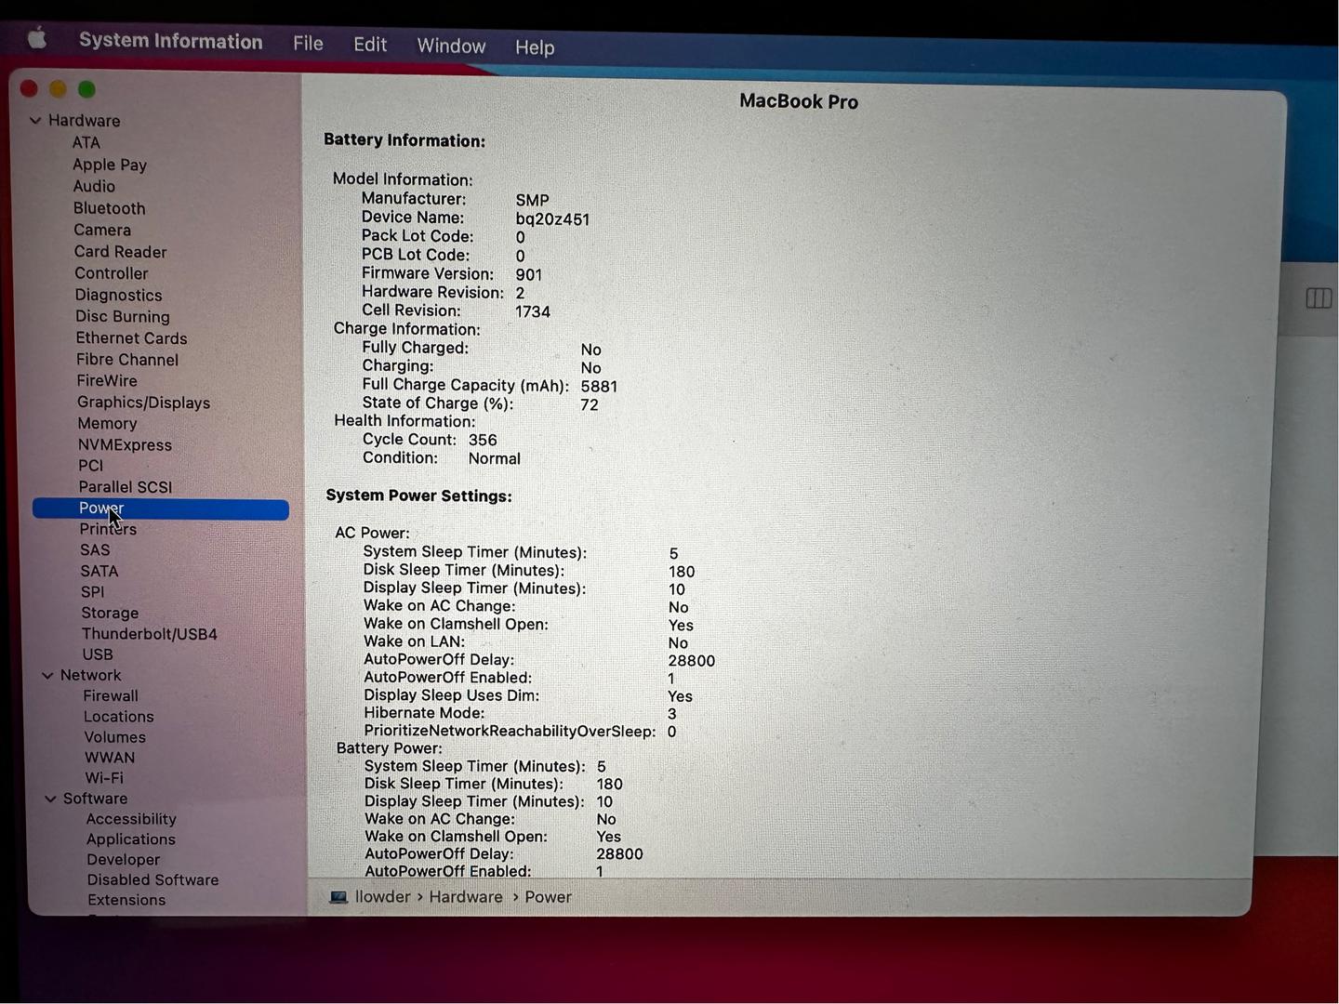
Task: Click the State of Charge value 72
Action: (590, 404)
